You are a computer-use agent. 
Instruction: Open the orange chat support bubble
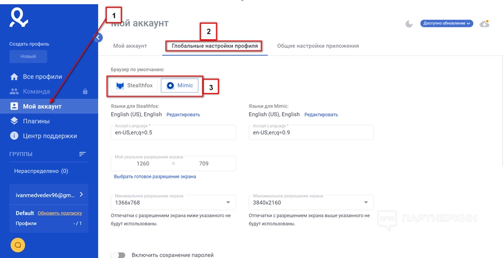point(18,245)
